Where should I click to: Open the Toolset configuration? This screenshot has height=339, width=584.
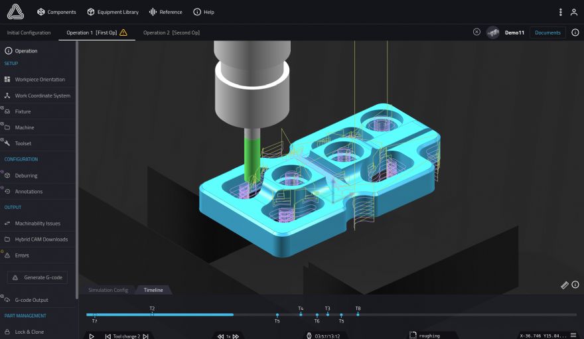23,143
